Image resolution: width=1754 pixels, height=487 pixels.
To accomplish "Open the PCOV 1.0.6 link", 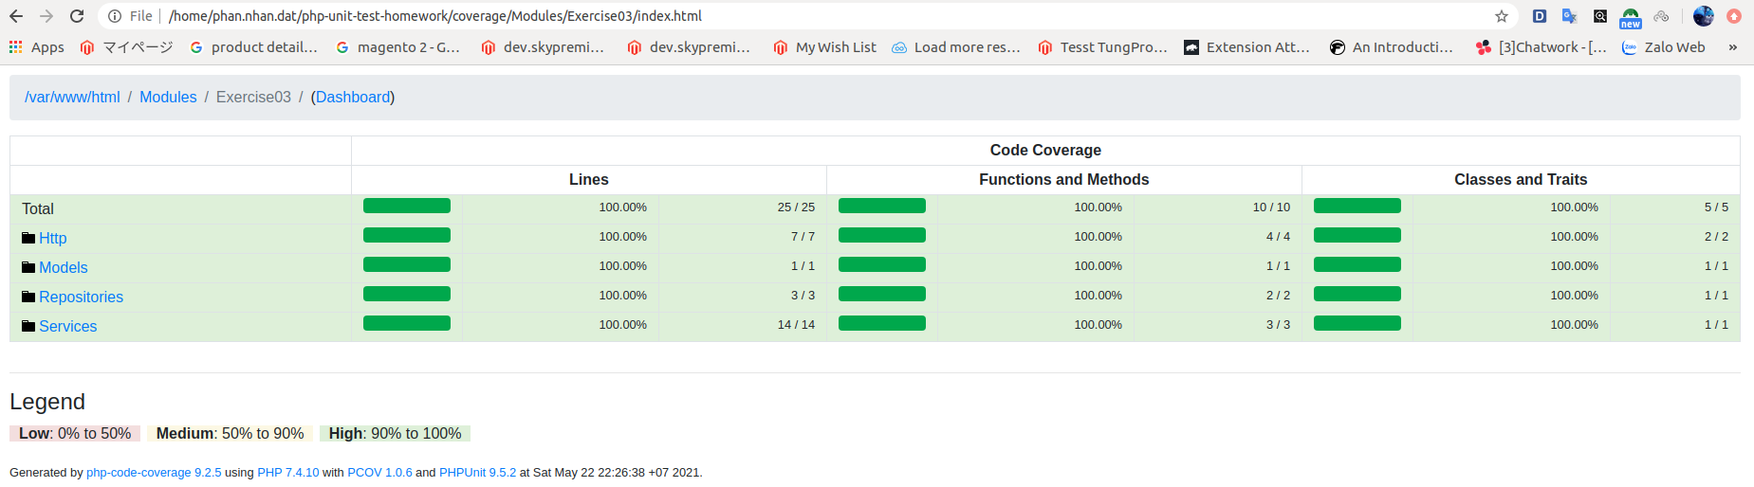I will 379,472.
